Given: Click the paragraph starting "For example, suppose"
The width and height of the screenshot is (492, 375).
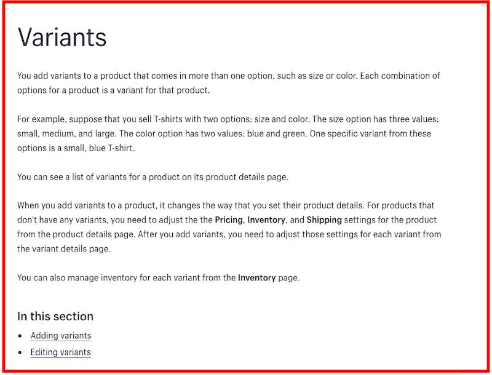Looking at the screenshot, I should [x=228, y=133].
